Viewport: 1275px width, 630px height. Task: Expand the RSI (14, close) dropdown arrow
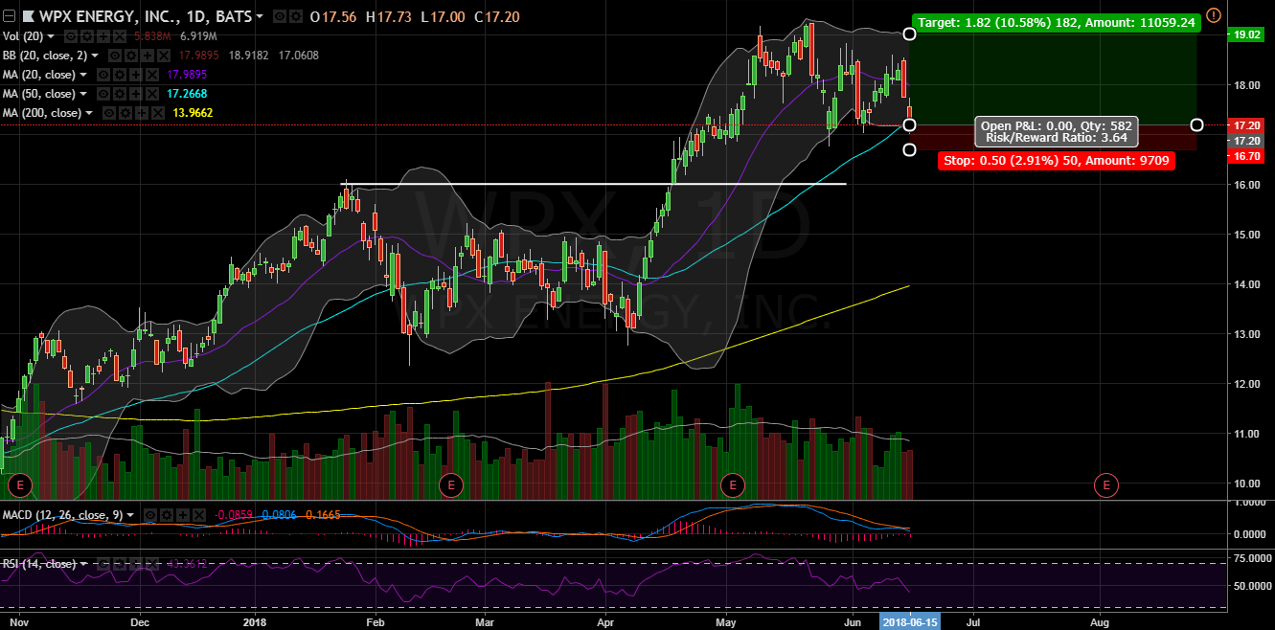[x=84, y=564]
